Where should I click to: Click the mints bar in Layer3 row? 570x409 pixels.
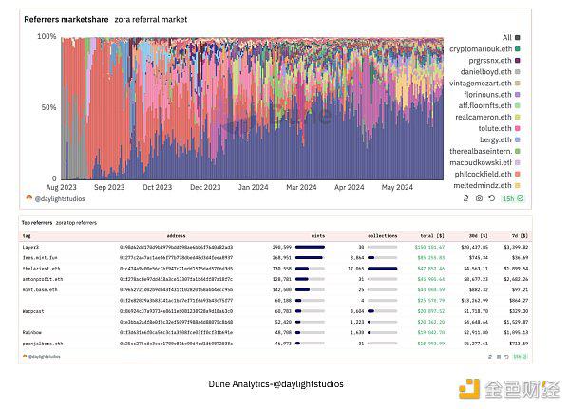tap(310, 247)
